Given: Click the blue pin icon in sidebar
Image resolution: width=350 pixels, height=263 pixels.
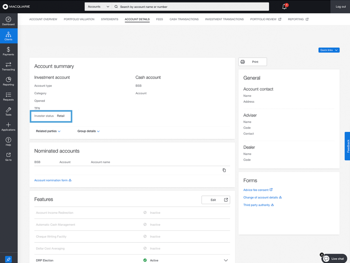Looking at the screenshot, I should coord(8,259).
